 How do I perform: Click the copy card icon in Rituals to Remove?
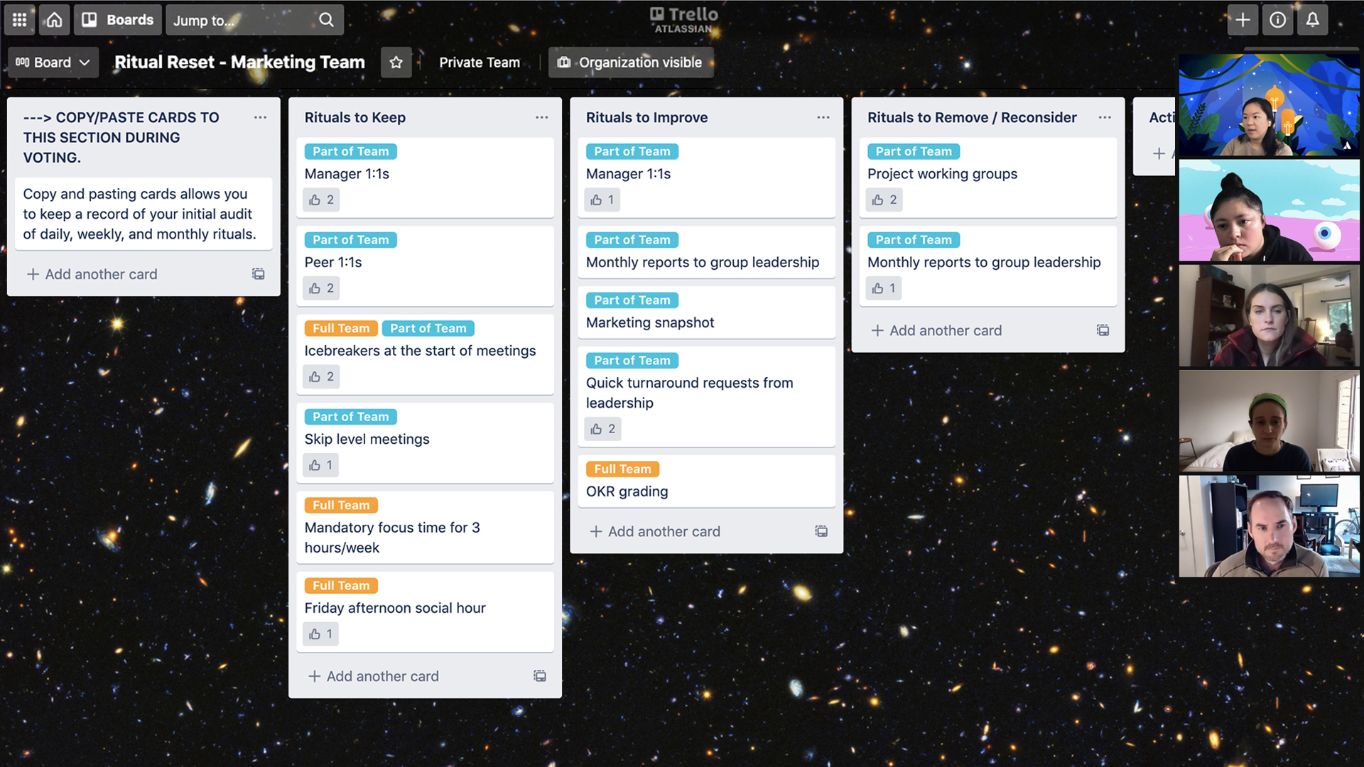tap(1103, 330)
